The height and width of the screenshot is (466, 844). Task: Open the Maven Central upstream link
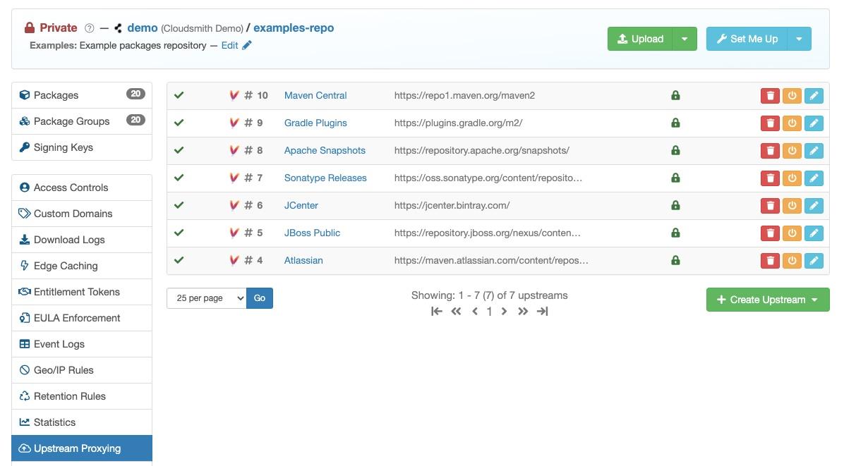315,96
